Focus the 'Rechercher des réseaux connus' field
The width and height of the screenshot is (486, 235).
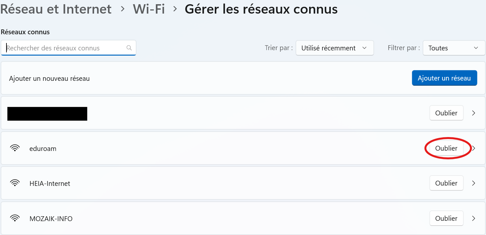65,48
